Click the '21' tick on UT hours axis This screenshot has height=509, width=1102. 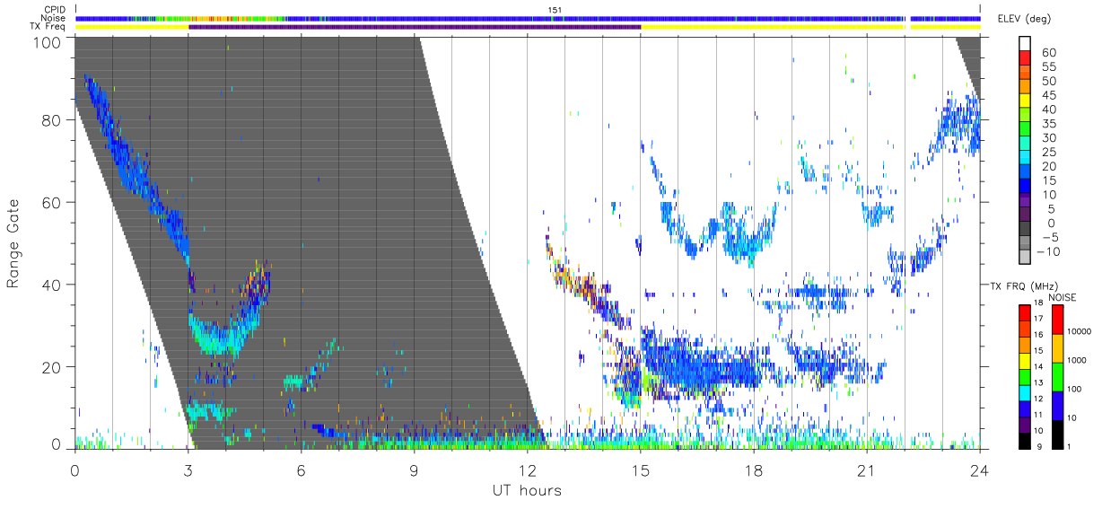point(866,470)
